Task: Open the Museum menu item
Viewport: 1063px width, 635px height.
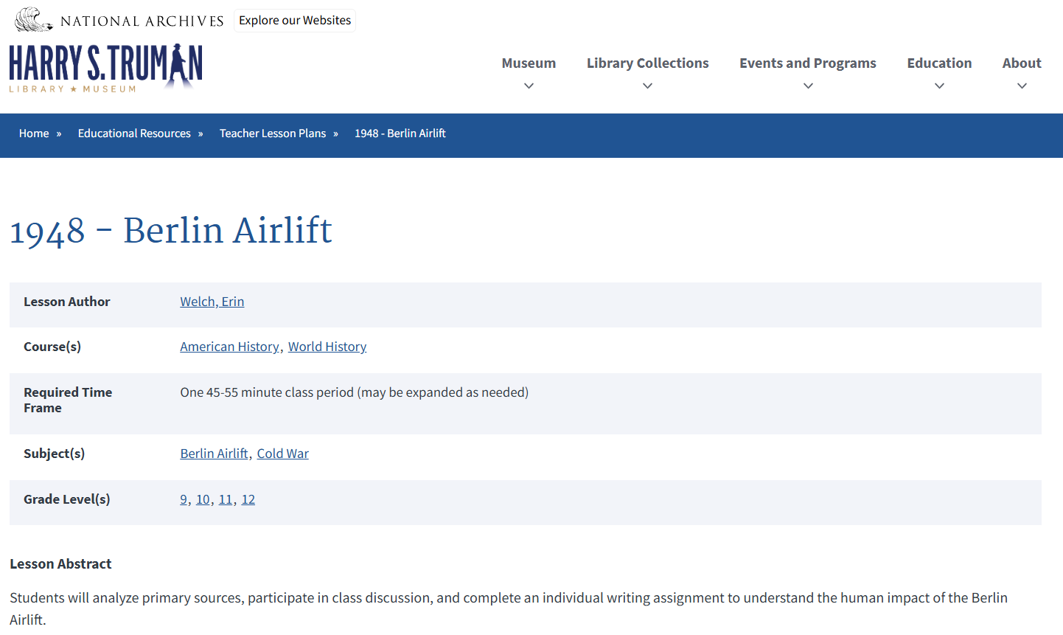Action: [x=529, y=63]
